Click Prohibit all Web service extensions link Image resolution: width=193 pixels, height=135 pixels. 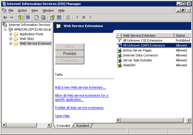pyautogui.click(x=79, y=108)
